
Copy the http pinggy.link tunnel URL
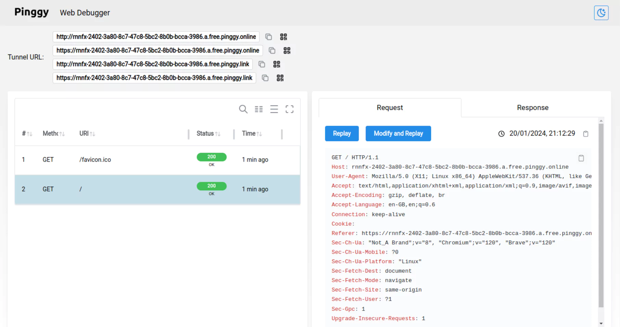coord(262,64)
